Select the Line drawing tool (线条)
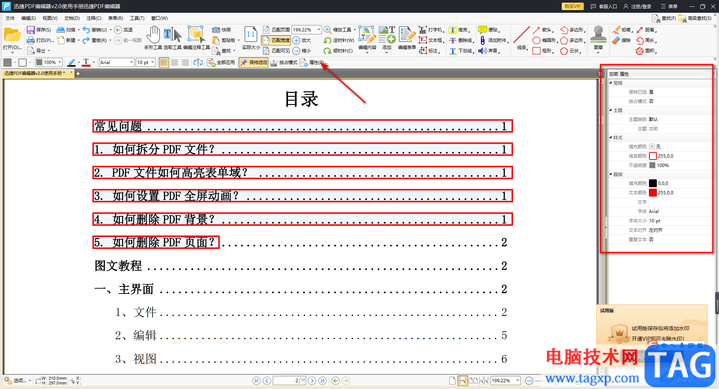This screenshot has width=719, height=389. click(522, 38)
